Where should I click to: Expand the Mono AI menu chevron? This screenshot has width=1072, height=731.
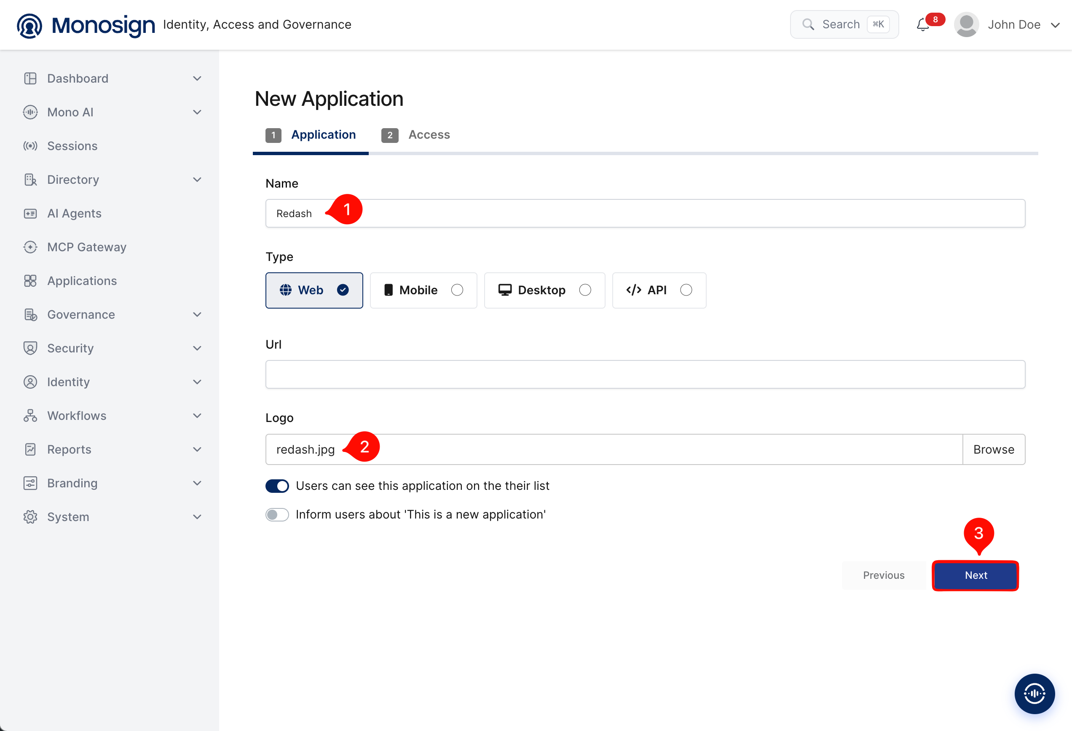(x=197, y=112)
